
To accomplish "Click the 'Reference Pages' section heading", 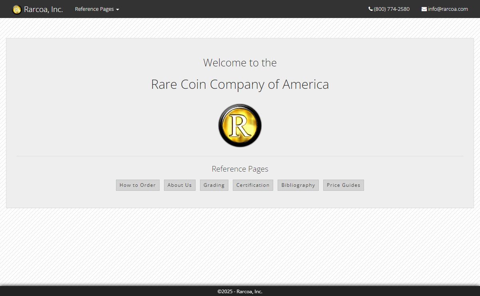I will (240, 169).
